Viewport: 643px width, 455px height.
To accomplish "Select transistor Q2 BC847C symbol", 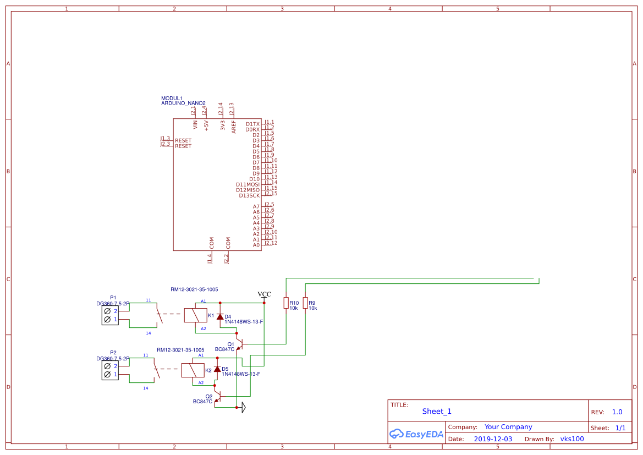I will tap(221, 396).
